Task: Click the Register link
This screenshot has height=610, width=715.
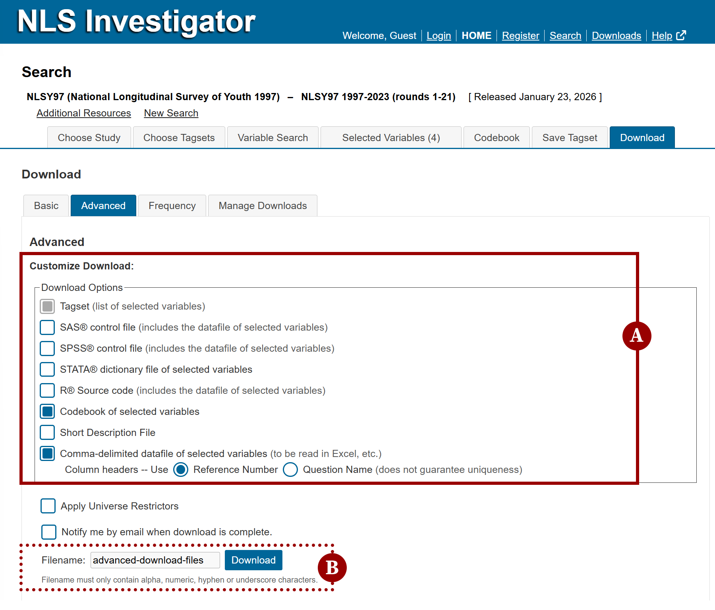Action: point(520,36)
